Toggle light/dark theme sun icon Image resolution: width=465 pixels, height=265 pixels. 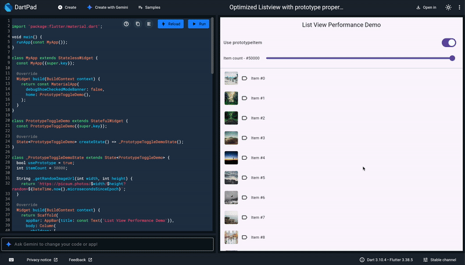[448, 8]
